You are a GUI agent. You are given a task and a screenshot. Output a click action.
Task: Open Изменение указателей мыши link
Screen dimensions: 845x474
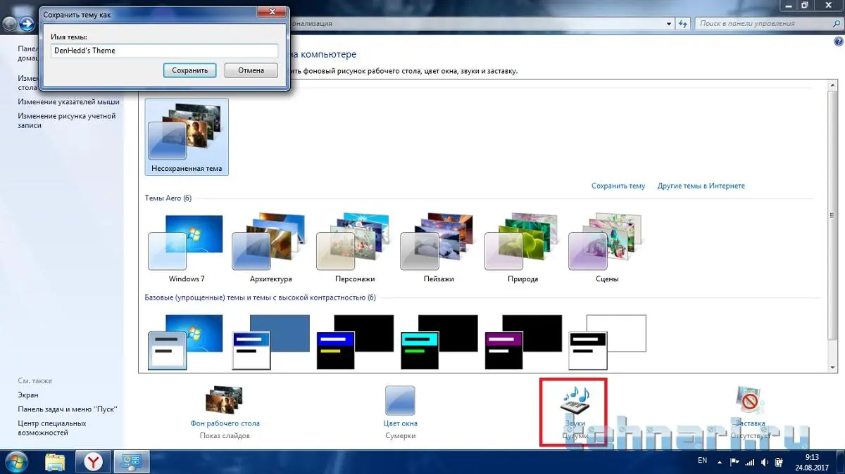(x=68, y=102)
